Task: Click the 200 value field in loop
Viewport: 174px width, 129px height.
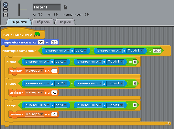Action: click(x=157, y=51)
